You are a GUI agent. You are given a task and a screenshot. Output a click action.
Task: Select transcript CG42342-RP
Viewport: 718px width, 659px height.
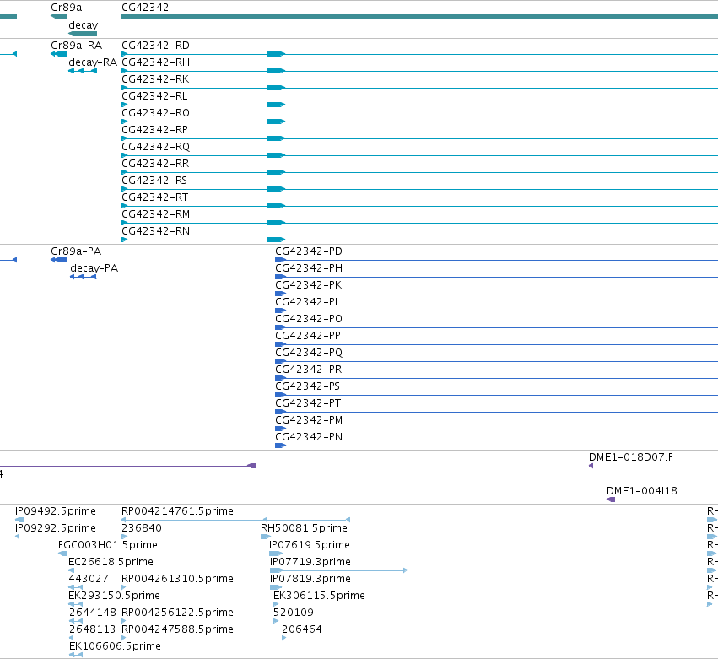coord(154,130)
